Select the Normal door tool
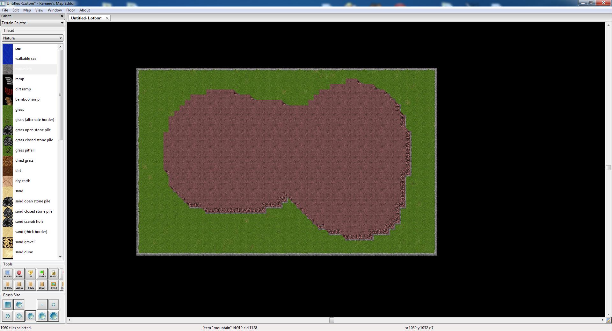This screenshot has height=331, width=612. [x=8, y=285]
